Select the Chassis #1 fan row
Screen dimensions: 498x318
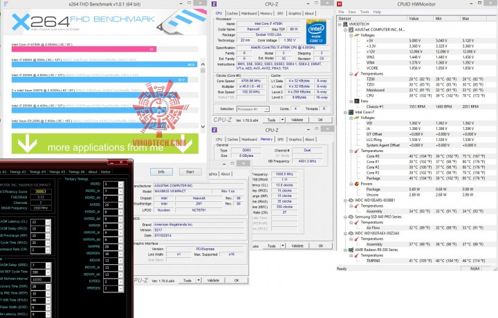coord(416,106)
